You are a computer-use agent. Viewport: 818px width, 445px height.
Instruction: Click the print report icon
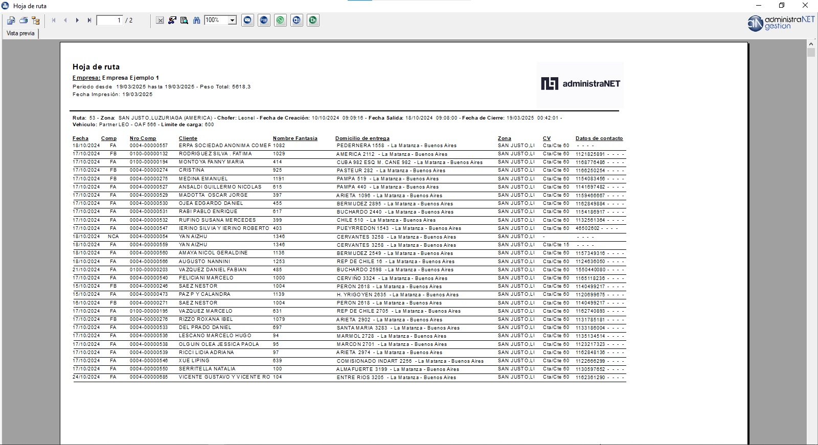pos(23,20)
